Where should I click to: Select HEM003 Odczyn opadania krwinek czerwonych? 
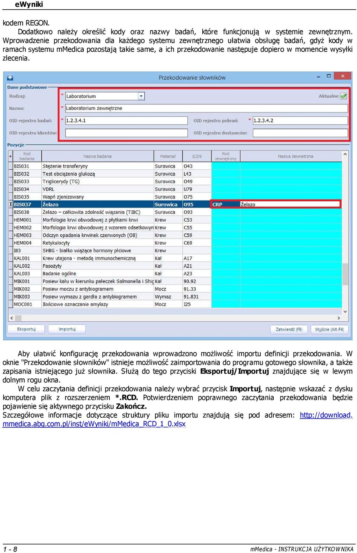(x=175, y=235)
